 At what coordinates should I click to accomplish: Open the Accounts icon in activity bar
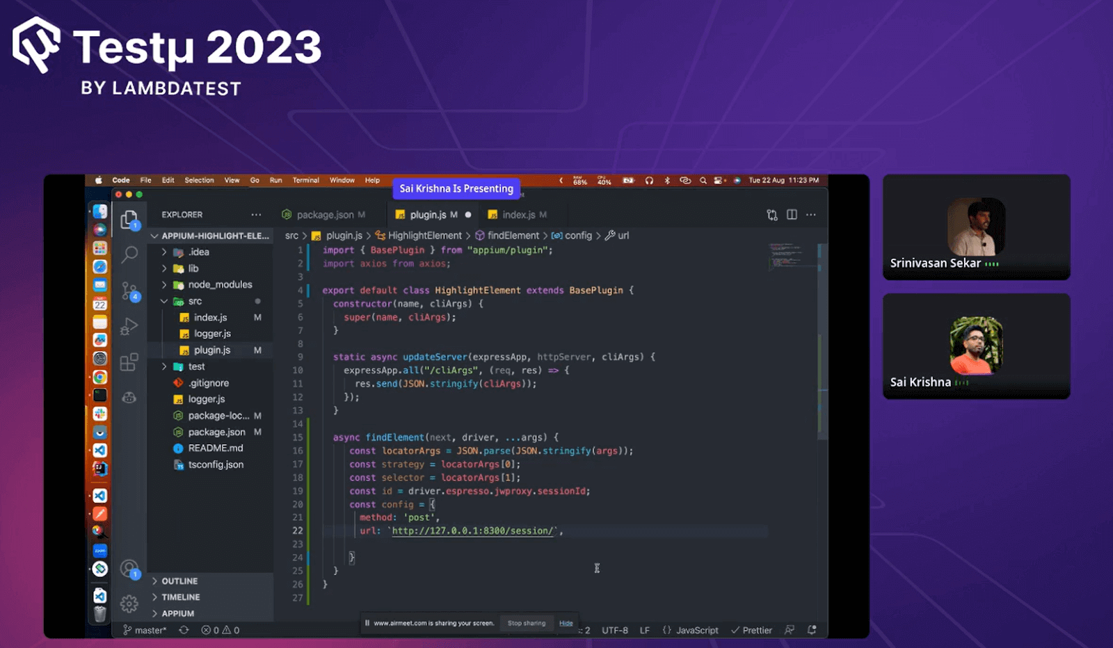(x=129, y=569)
